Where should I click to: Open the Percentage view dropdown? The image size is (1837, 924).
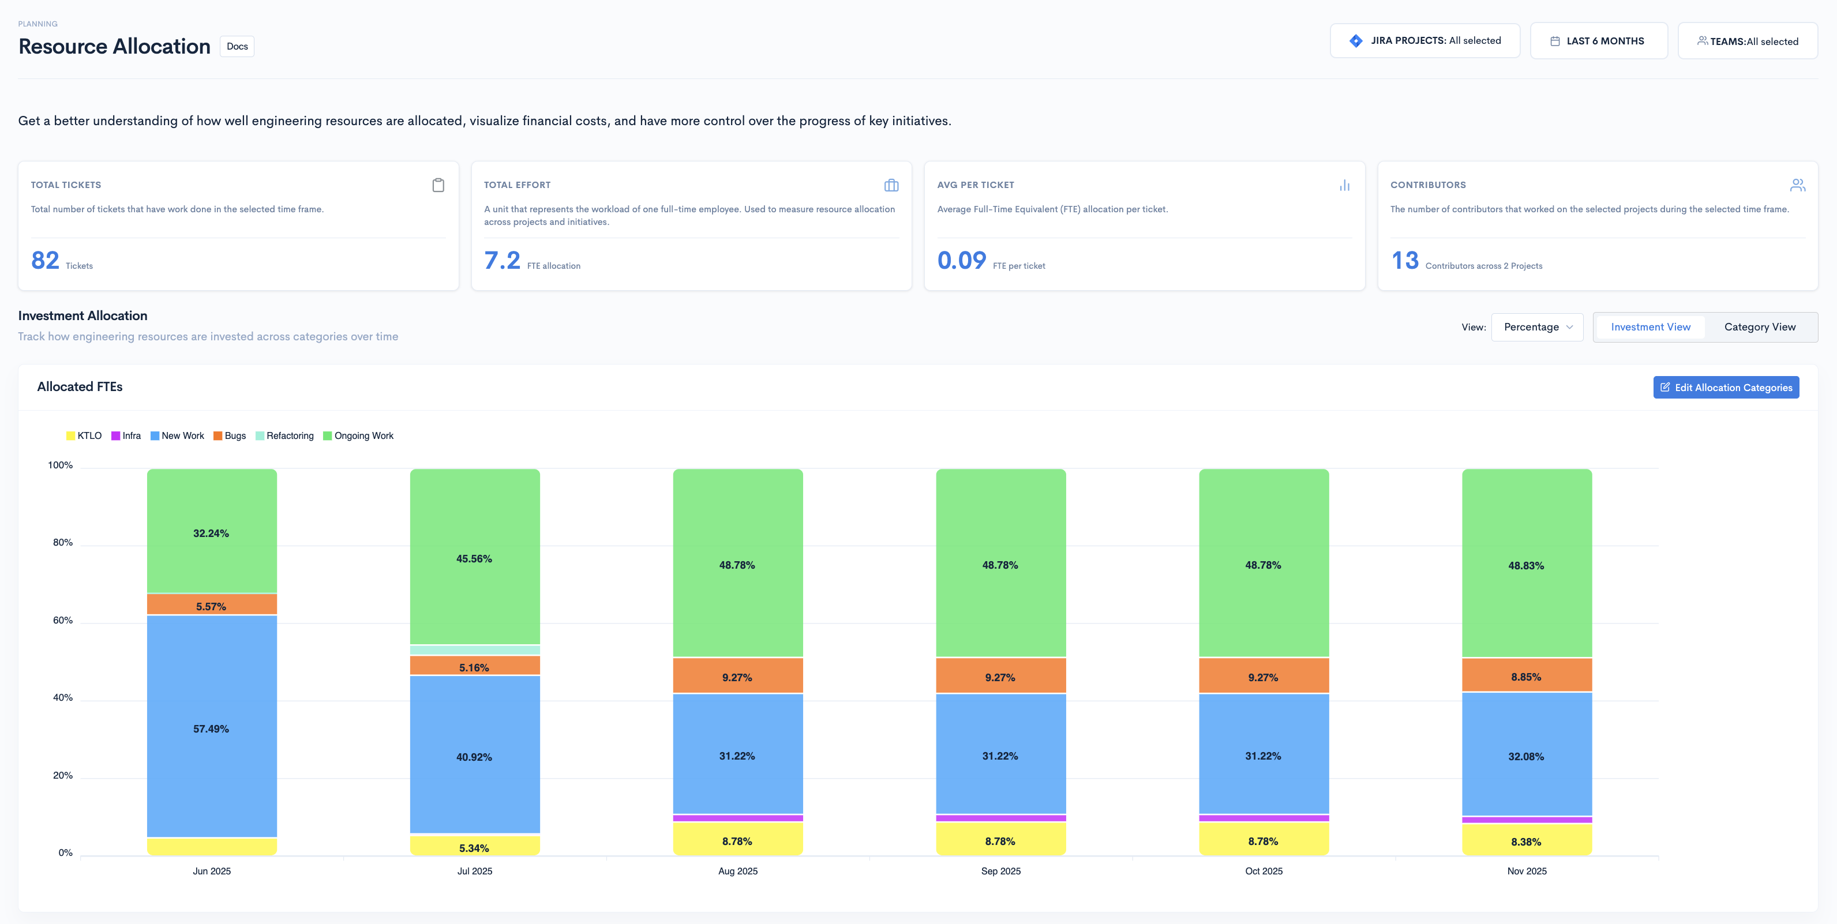click(1537, 327)
